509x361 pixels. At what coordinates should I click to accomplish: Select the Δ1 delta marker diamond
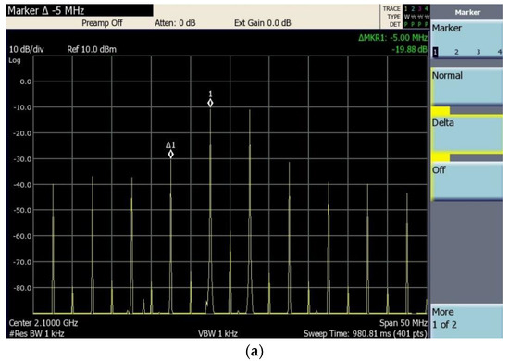pos(171,155)
